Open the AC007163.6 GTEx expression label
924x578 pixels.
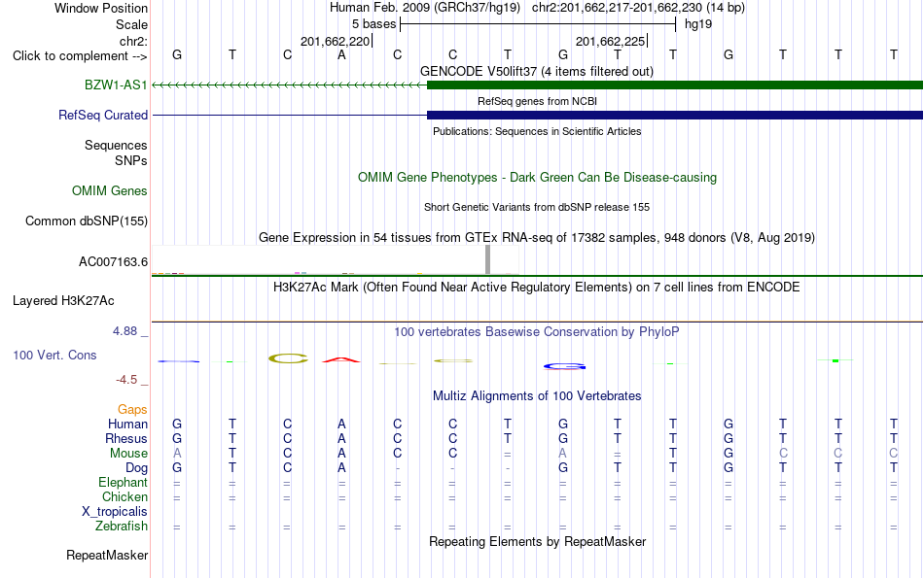[113, 261]
